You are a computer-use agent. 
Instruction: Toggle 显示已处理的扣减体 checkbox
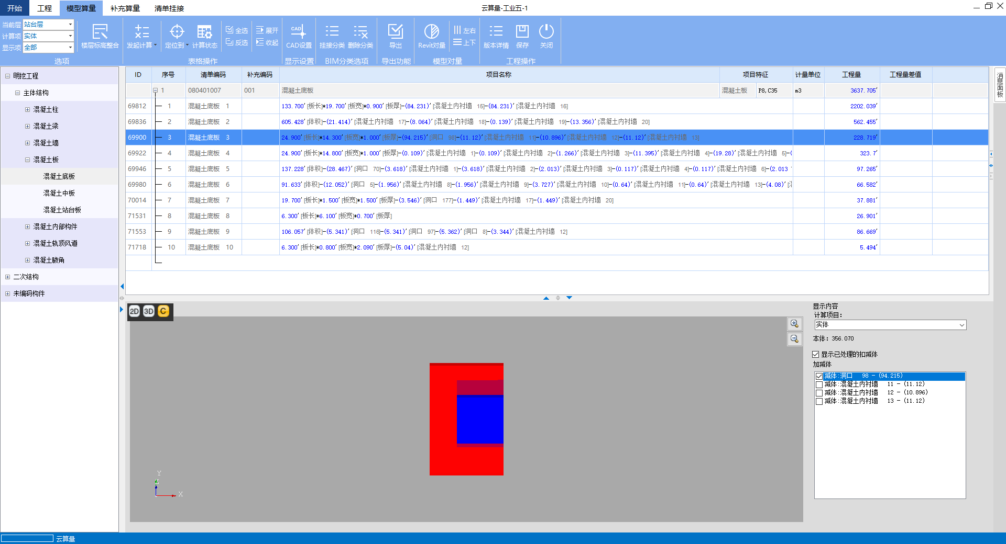pyautogui.click(x=816, y=355)
